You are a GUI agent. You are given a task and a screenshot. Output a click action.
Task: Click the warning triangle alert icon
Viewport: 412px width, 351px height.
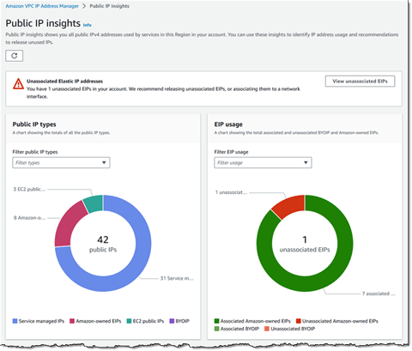click(18, 84)
